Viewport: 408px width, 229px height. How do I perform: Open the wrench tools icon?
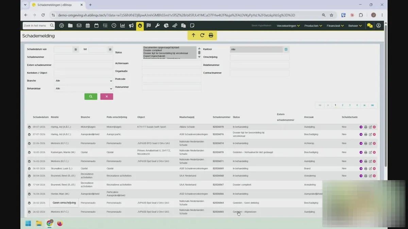pos(157,25)
